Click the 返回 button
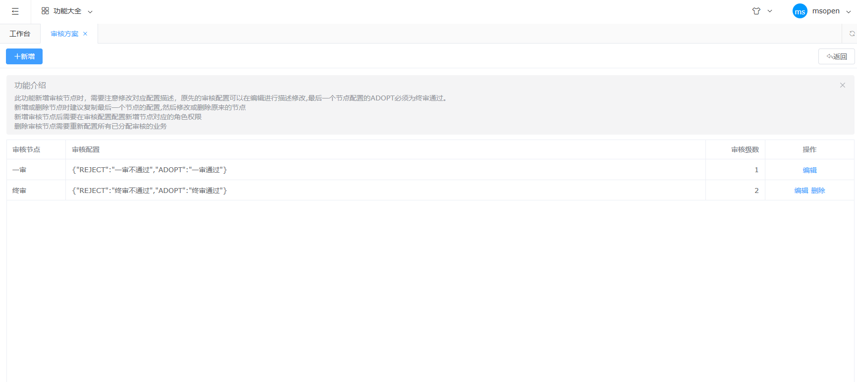The width and height of the screenshot is (857, 382). pos(836,56)
